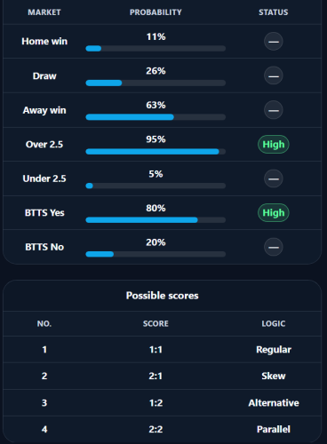Viewport: 327px width, 444px height.
Task: Click the Possible scores heading
Action: (163, 296)
